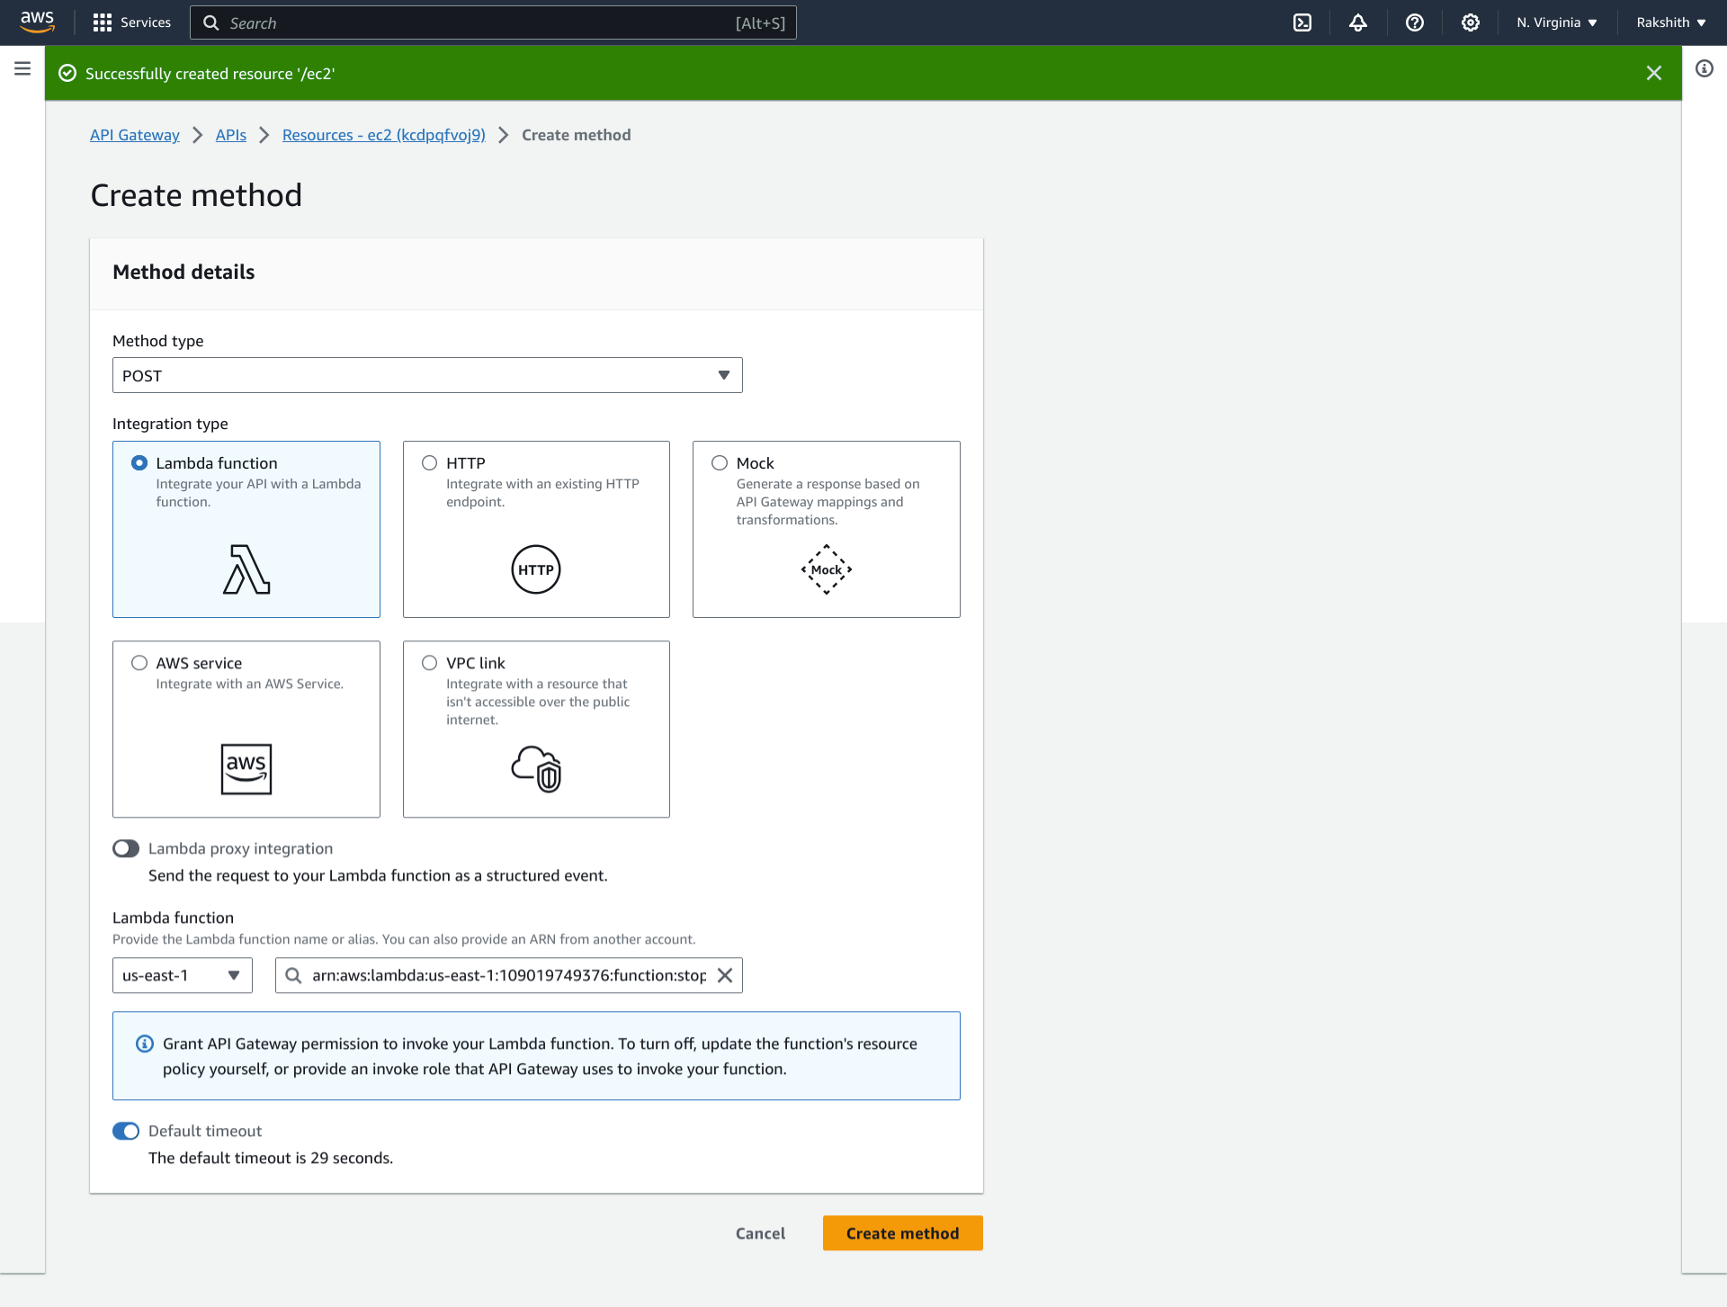Select Lambda function integration type
This screenshot has height=1307, width=1727.
coord(139,462)
